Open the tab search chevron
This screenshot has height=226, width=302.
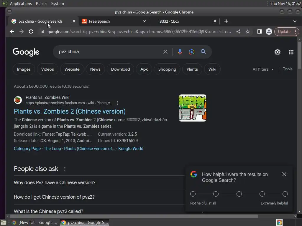click(x=295, y=21)
